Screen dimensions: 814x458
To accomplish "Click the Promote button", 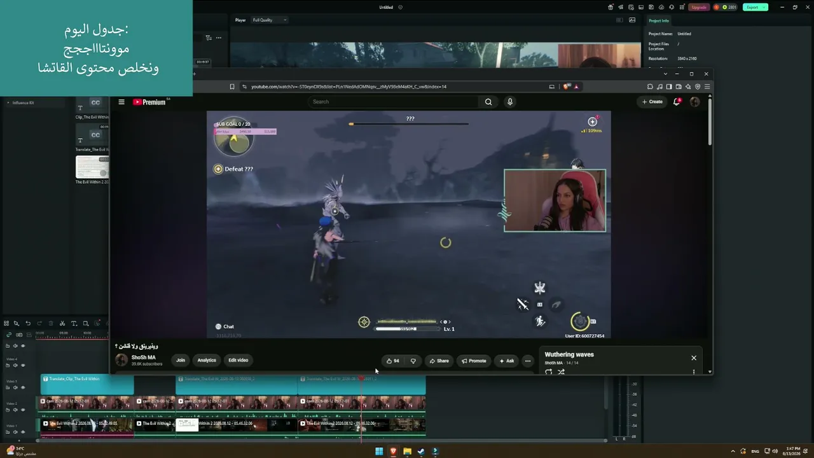I will [474, 361].
